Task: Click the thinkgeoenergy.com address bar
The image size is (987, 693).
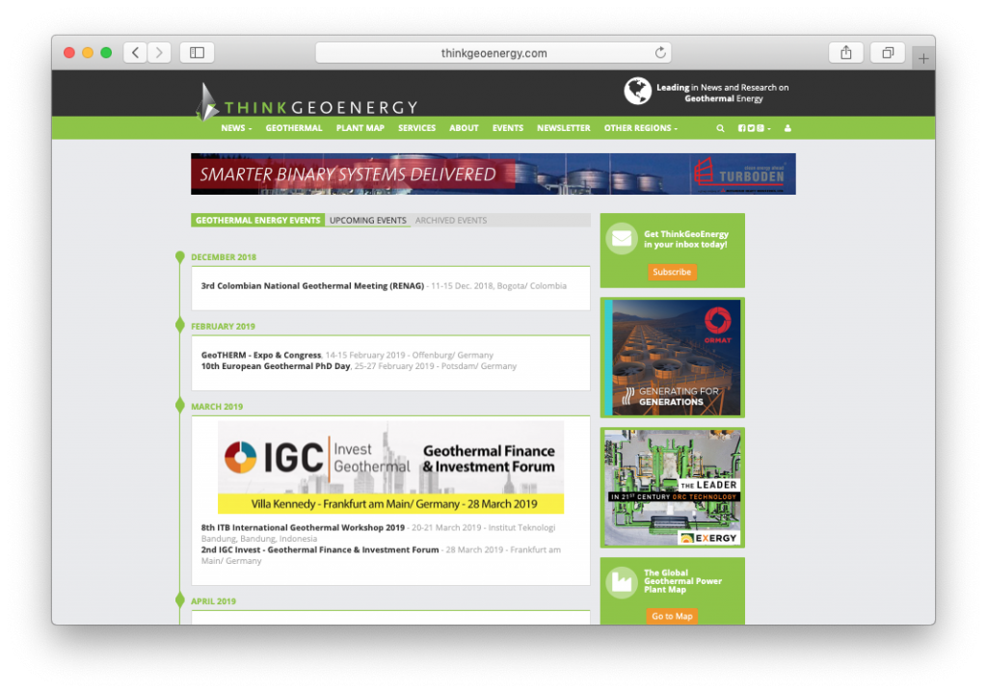Action: pyautogui.click(x=493, y=53)
